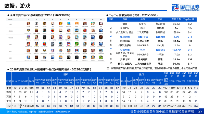Screen dimensions: 204x114
Task: Select Coin Master icon in 美国 row
Action: pyautogui.click(x=93, y=44)
